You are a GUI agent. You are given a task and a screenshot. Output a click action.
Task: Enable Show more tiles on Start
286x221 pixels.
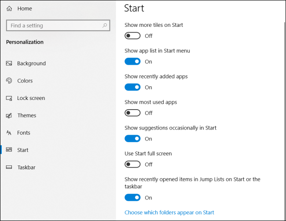(132, 36)
